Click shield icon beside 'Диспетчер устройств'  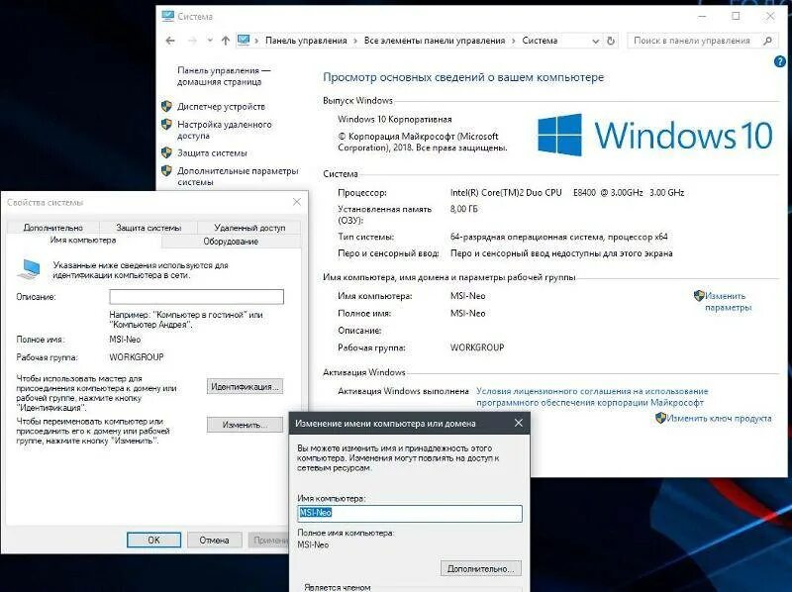pyautogui.click(x=166, y=106)
